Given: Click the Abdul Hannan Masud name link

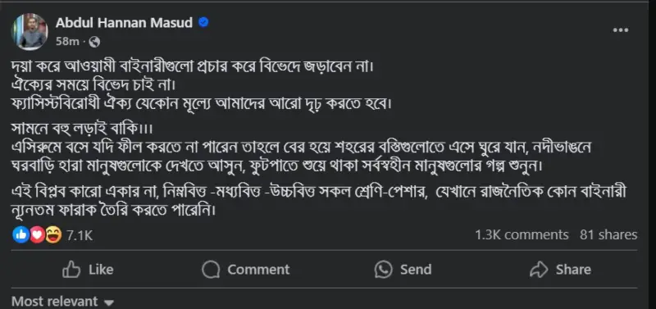Looking at the screenshot, I should coord(125,23).
